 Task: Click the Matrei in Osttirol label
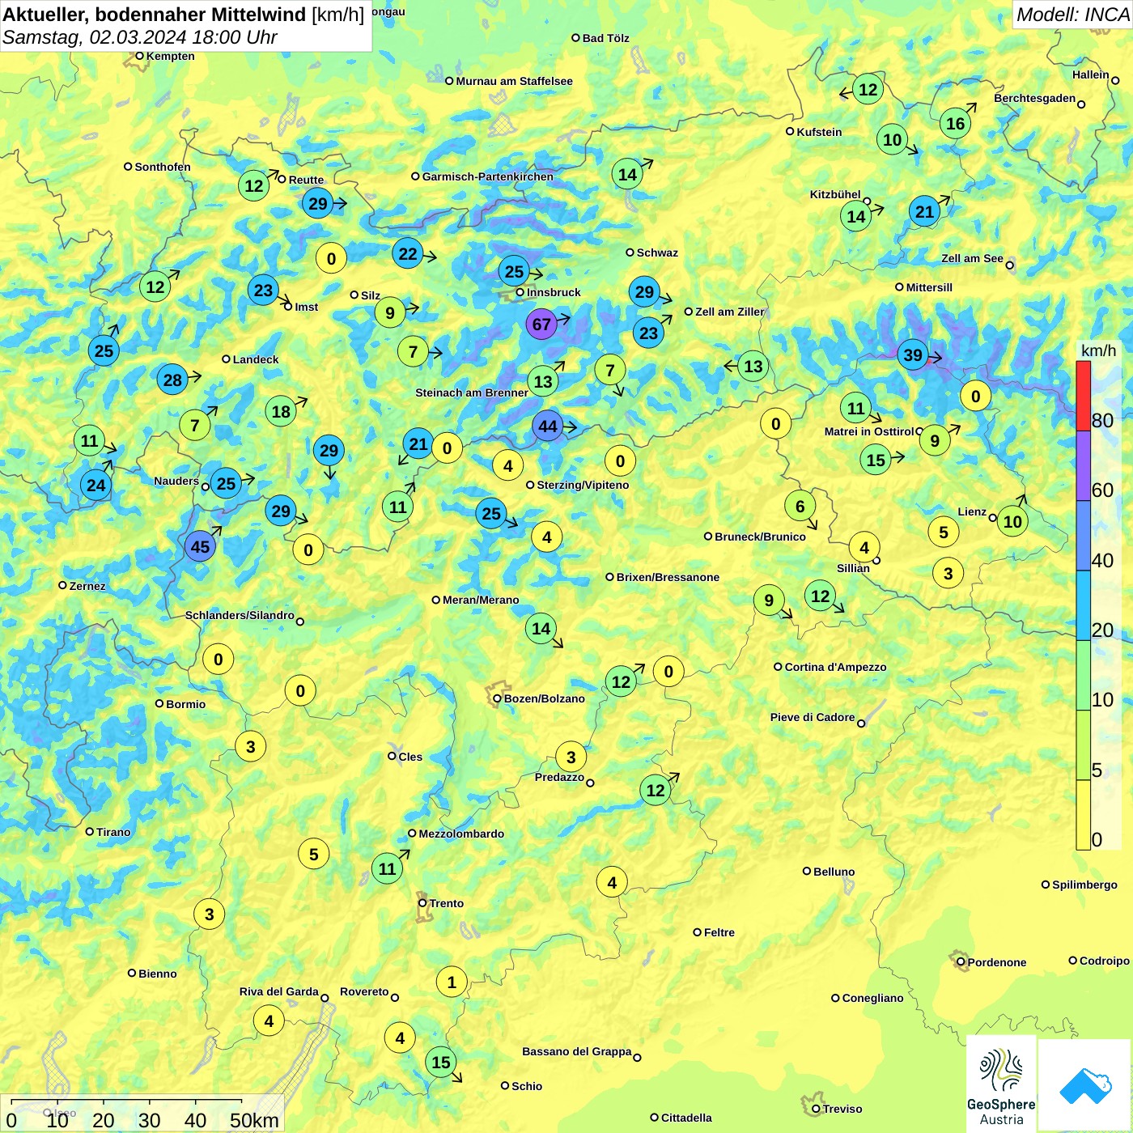click(x=868, y=431)
